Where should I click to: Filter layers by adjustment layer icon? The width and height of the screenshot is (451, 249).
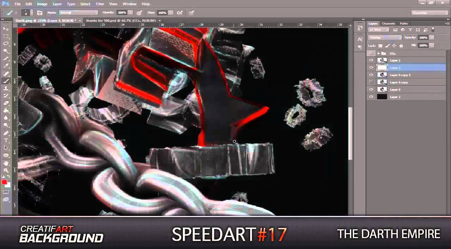click(x=403, y=30)
